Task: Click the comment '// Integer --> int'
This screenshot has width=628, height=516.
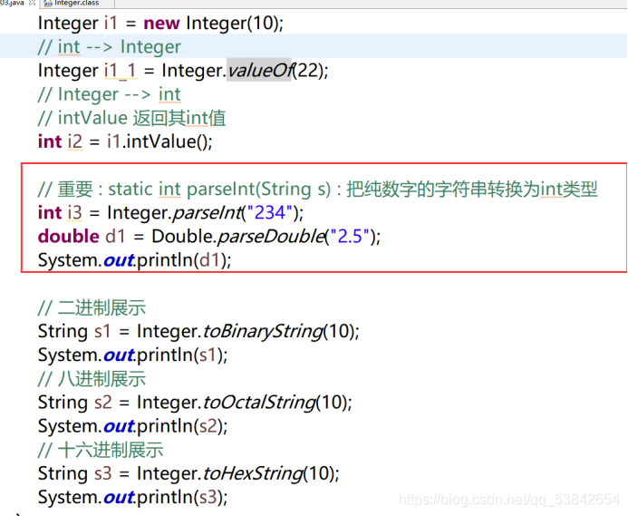Action: click(109, 94)
